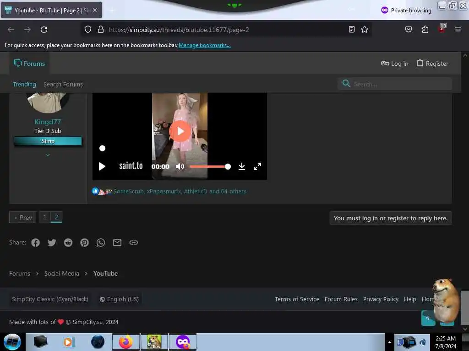Click Register

pos(432,63)
